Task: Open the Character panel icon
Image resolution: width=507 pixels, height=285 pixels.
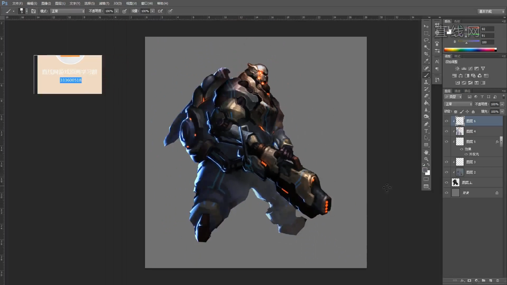Action: [437, 62]
